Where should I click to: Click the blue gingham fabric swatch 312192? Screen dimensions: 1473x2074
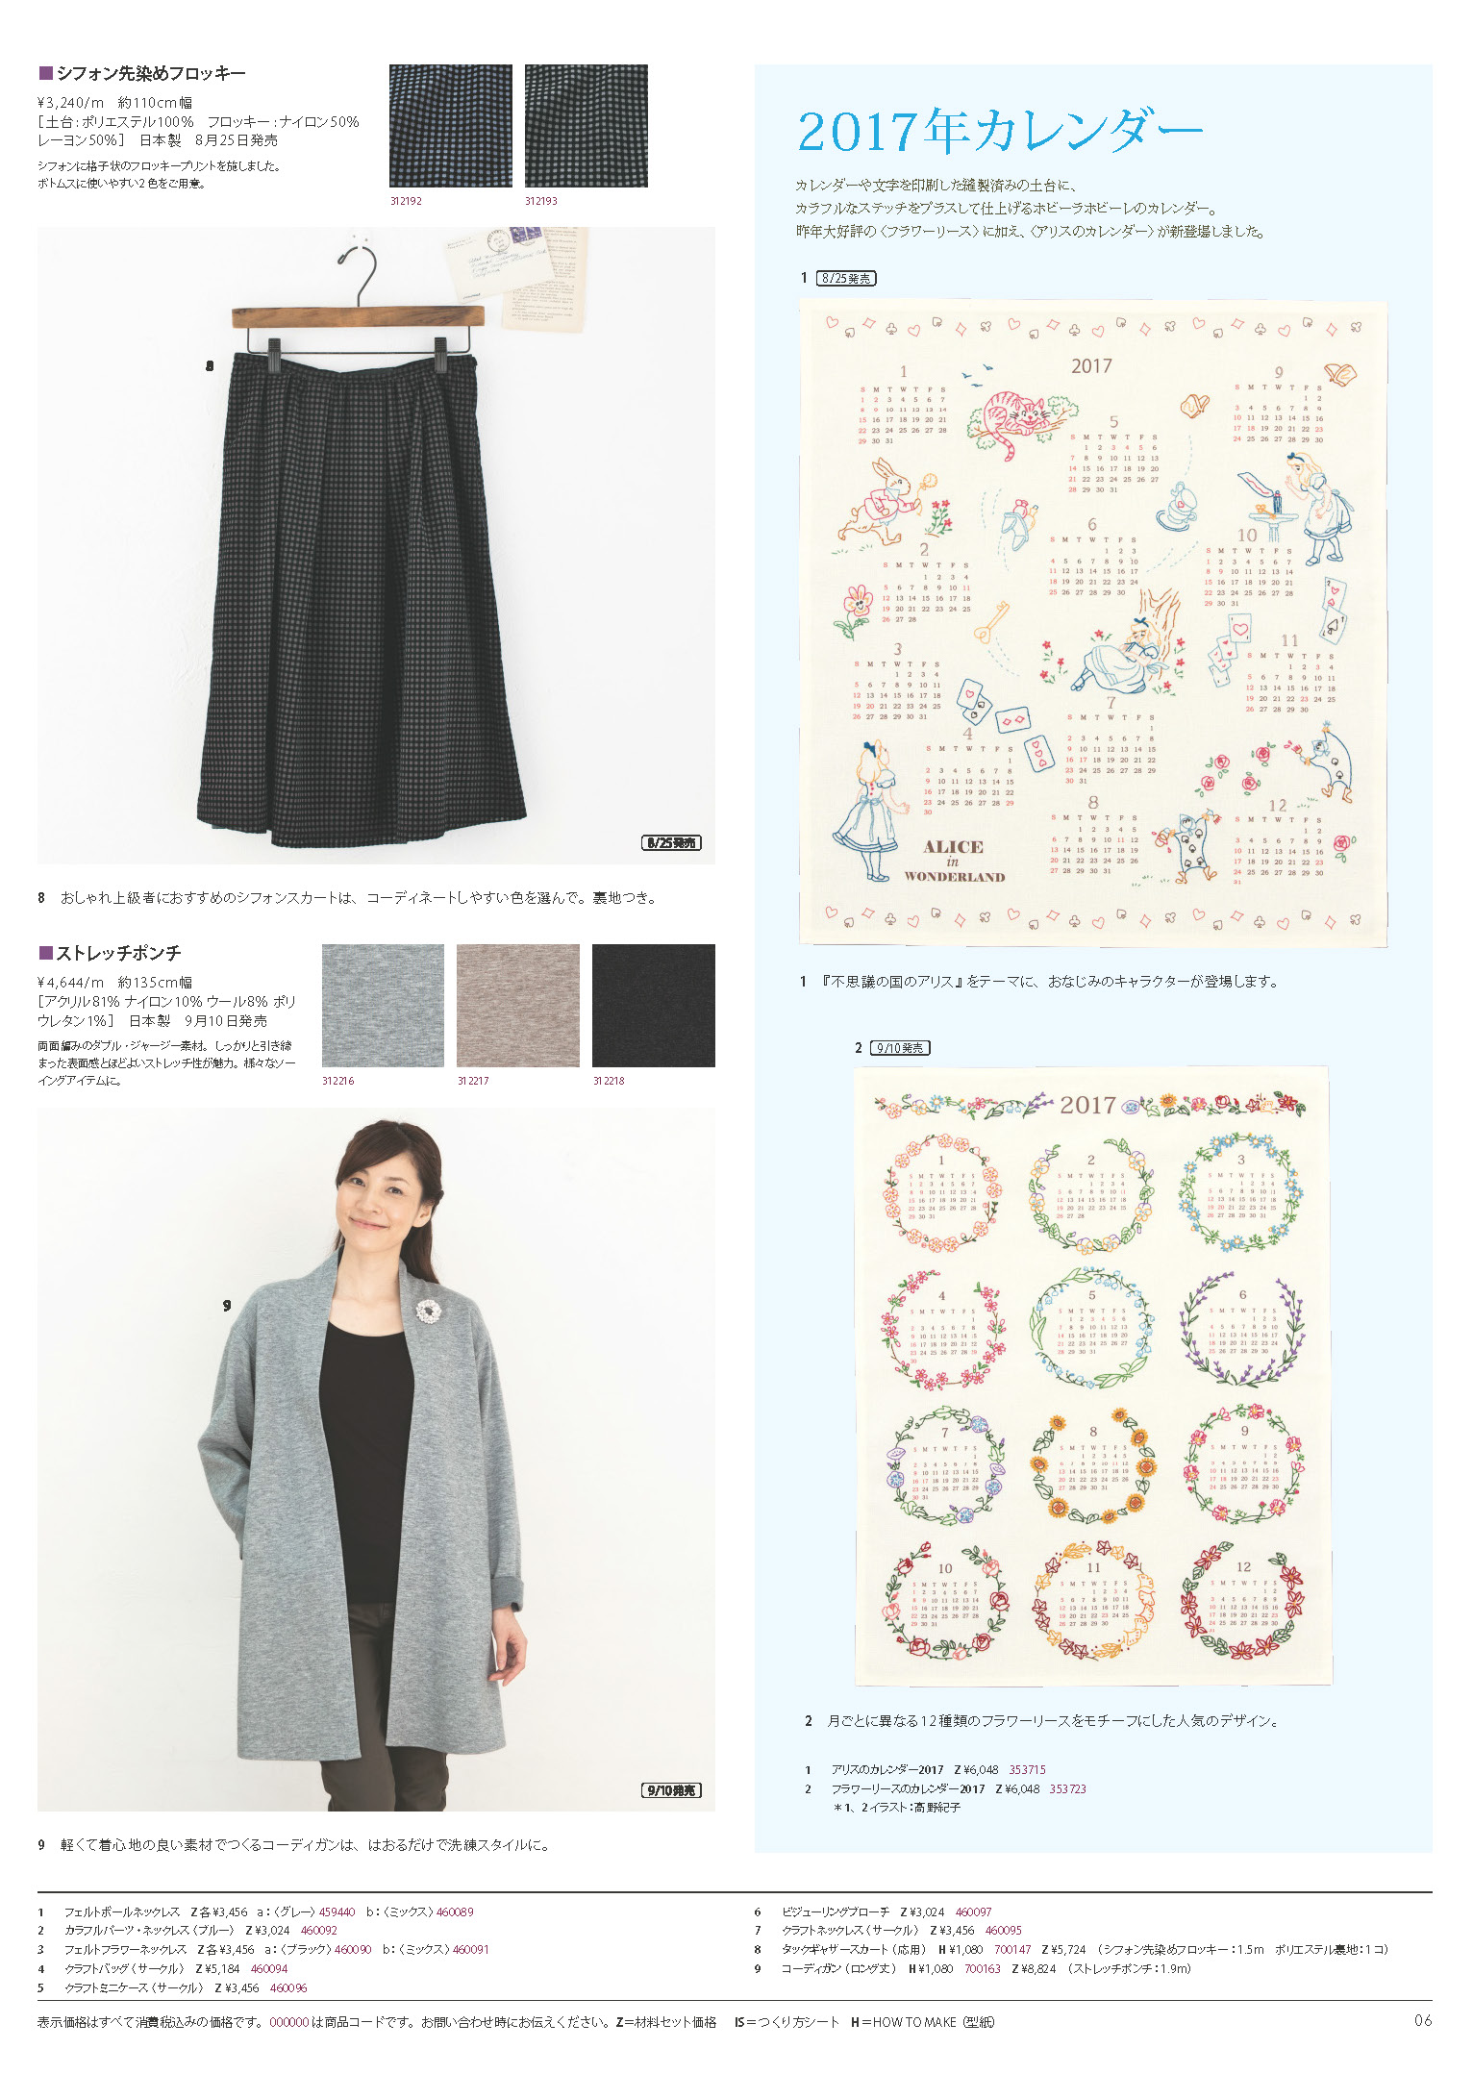click(450, 126)
